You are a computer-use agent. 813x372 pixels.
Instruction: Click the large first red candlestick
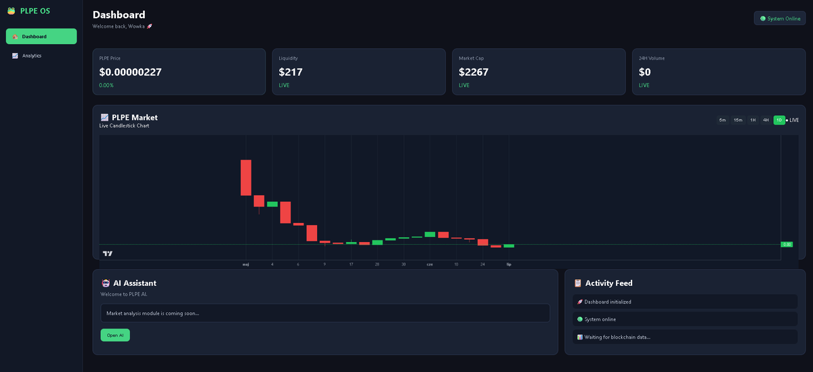click(x=246, y=178)
